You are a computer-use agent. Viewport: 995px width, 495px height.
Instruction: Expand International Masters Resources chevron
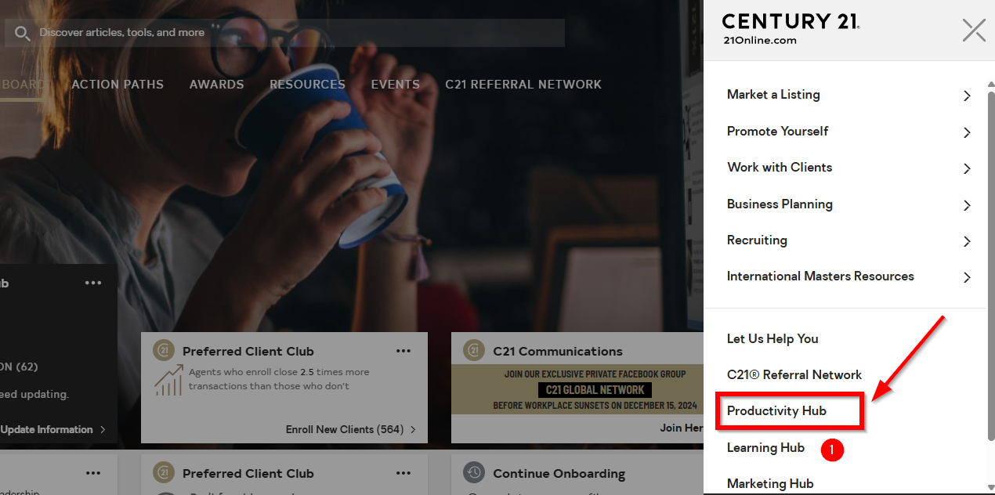click(x=967, y=277)
